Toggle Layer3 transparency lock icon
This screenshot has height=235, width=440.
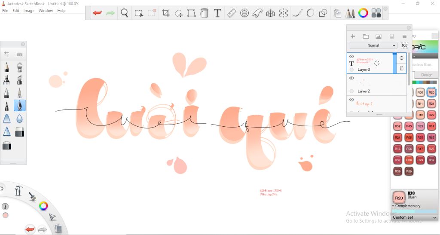[x=402, y=68]
